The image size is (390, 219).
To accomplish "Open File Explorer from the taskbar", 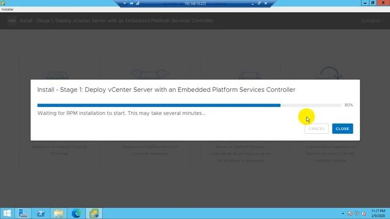I will [x=58, y=214].
